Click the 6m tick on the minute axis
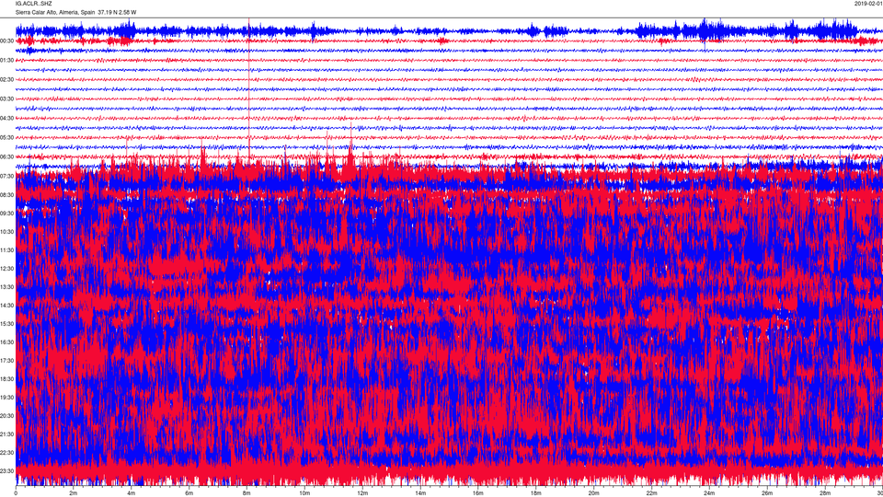Viewport: 883px width, 497px height. pyautogui.click(x=189, y=493)
